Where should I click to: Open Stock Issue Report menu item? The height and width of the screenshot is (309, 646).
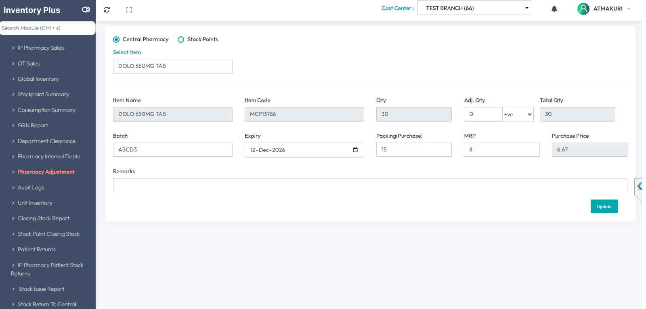click(x=42, y=289)
